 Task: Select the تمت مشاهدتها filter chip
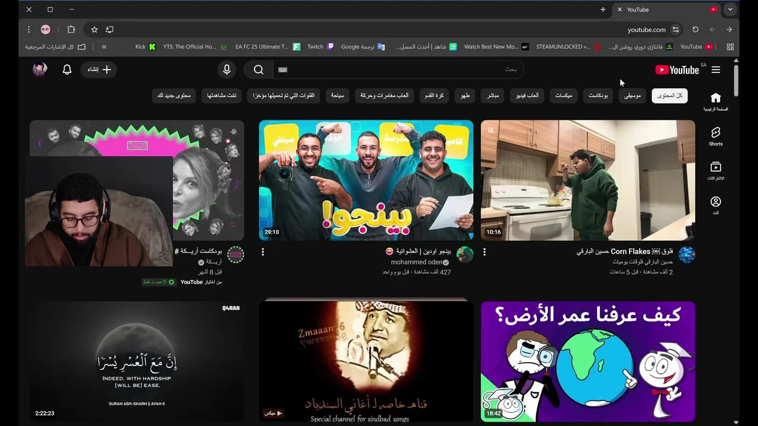click(222, 95)
